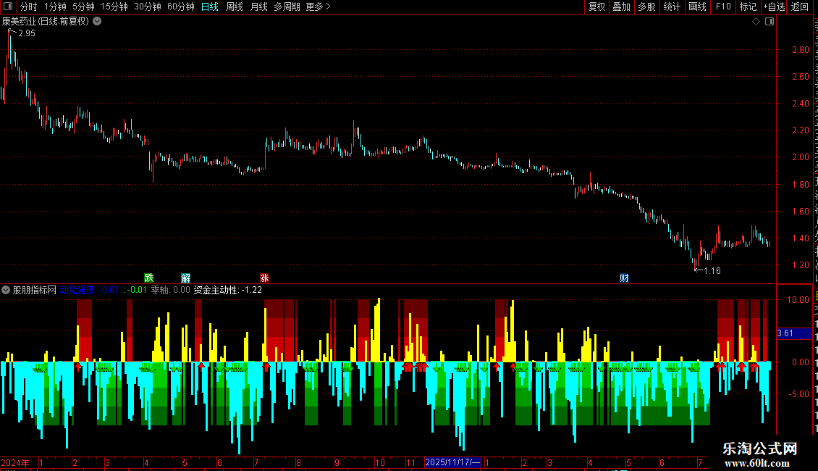Click the blue 财 event marker
This screenshot has width=818, height=471.
click(x=624, y=278)
